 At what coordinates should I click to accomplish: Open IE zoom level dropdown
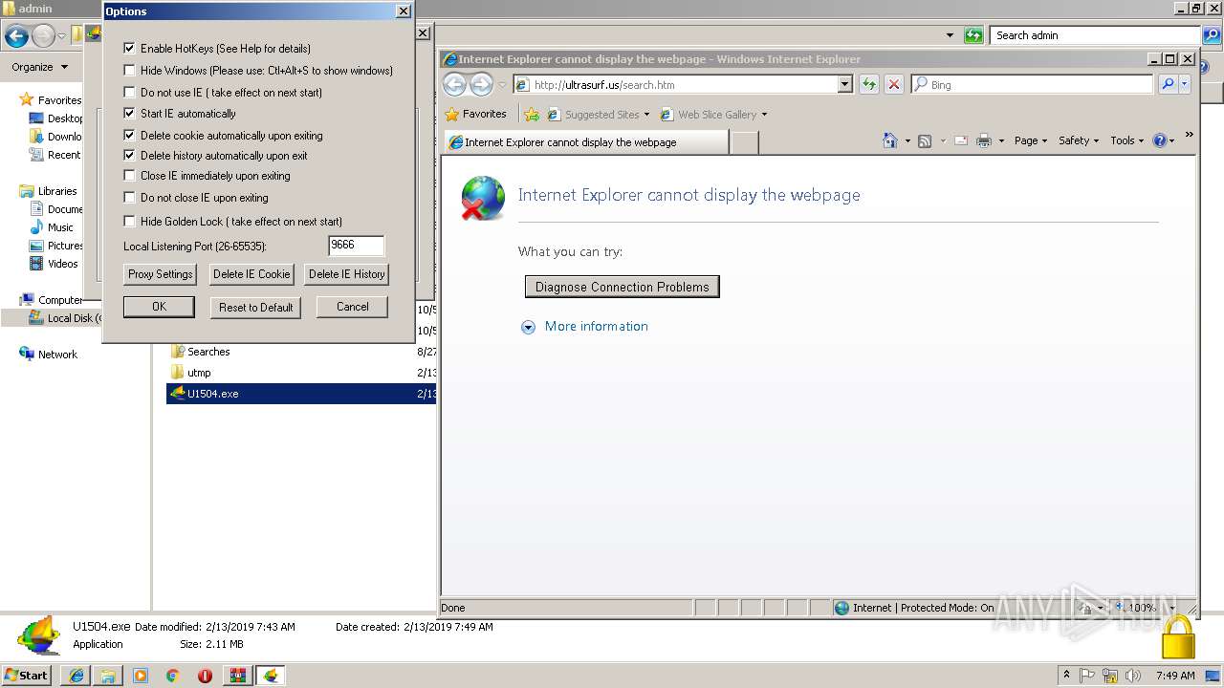pyautogui.click(x=1172, y=608)
